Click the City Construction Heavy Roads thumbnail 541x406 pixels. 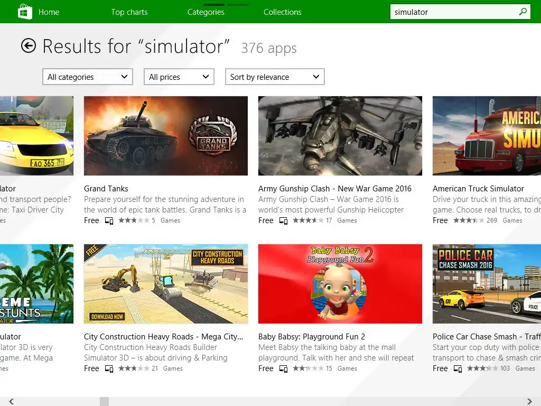[165, 284]
